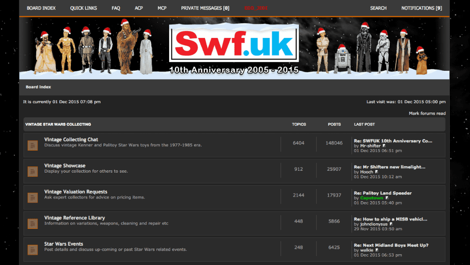The image size is (470, 265).
Task: Click view-latest-post icon beside johndionysus
Action: [x=391, y=224]
